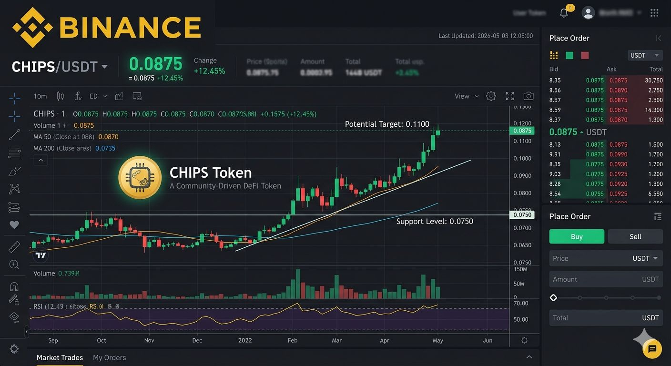Activate the zoom-in magnifier tool
671x366 pixels.
point(14,264)
